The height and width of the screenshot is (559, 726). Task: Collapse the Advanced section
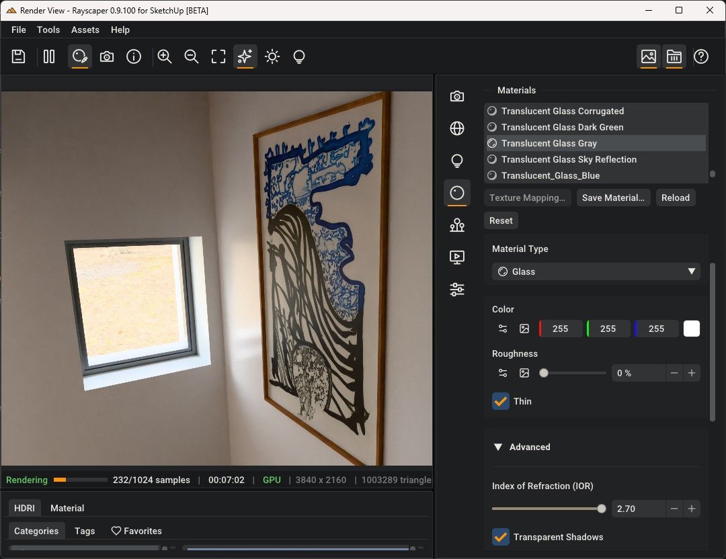[498, 447]
